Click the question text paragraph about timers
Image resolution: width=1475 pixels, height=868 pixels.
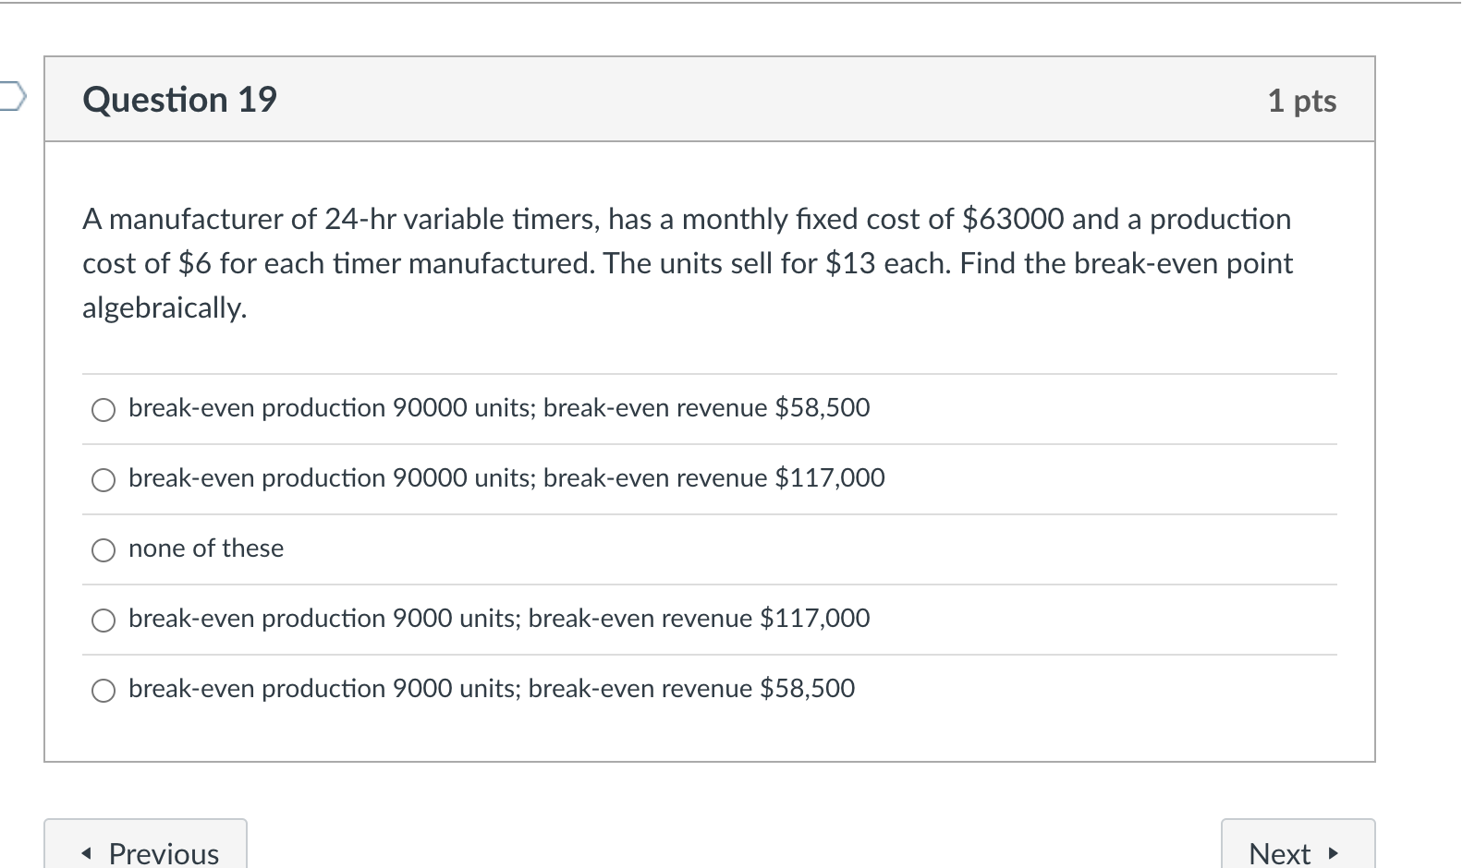(x=688, y=263)
